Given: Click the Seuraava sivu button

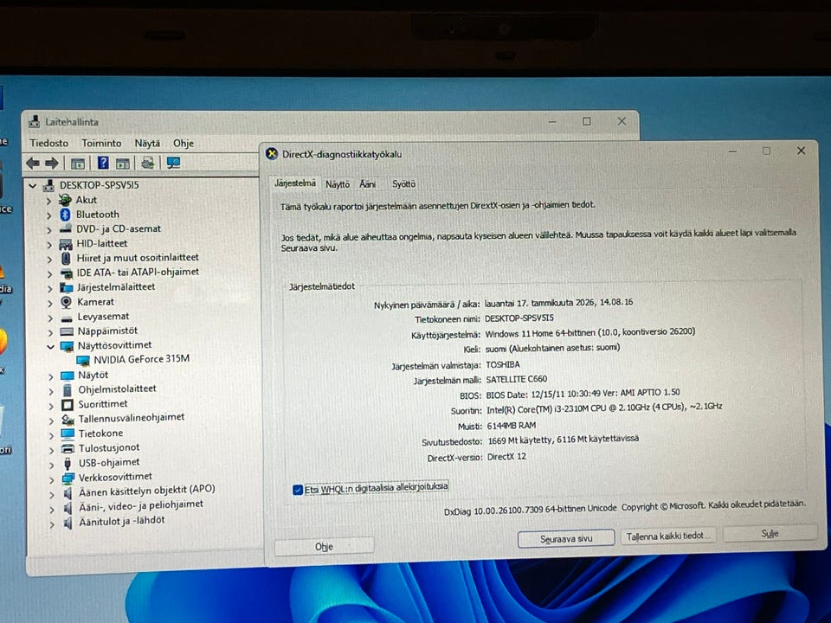Looking at the screenshot, I should pyautogui.click(x=566, y=539).
